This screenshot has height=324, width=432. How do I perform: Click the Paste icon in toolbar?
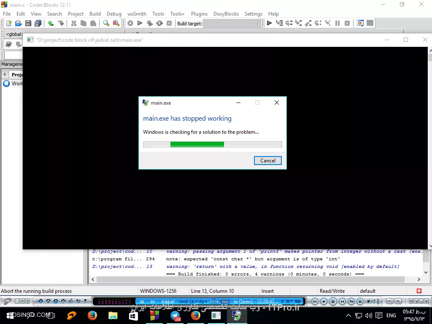[x=93, y=24]
